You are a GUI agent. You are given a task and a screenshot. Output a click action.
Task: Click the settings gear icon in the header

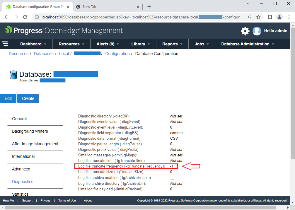[245, 31]
